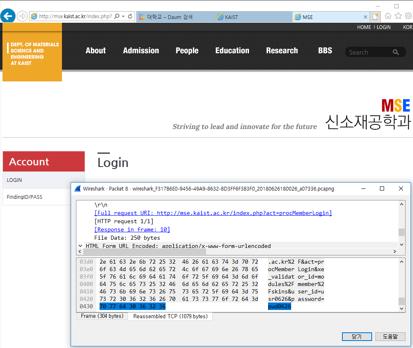The height and width of the screenshot is (348, 413).
Task: Click the HOME link in top bar
Action: click(x=364, y=27)
